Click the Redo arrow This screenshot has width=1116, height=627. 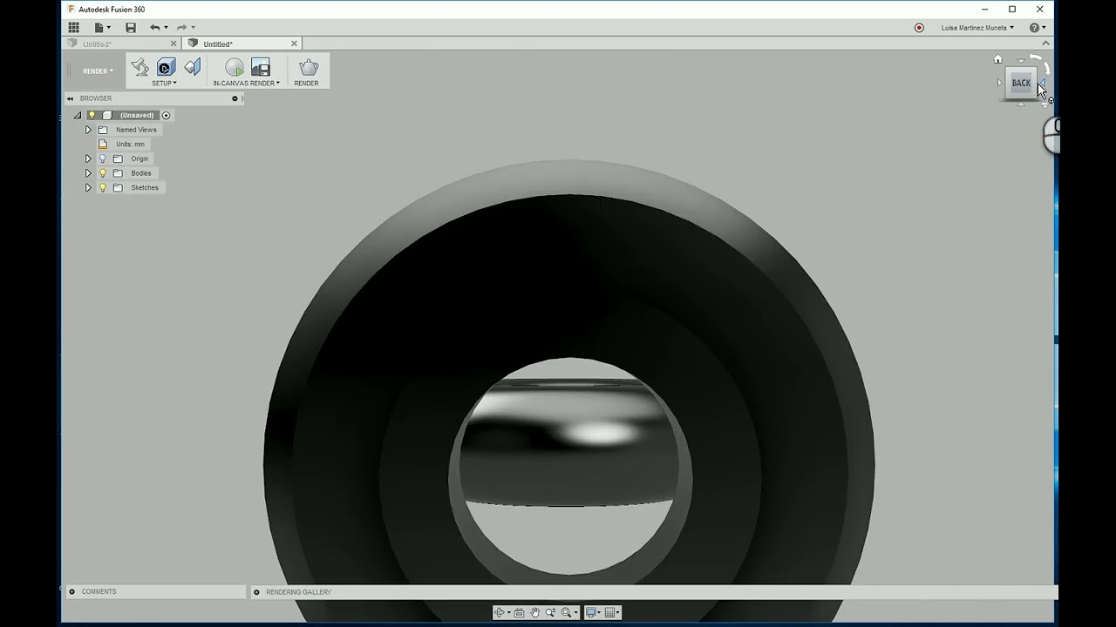[181, 28]
